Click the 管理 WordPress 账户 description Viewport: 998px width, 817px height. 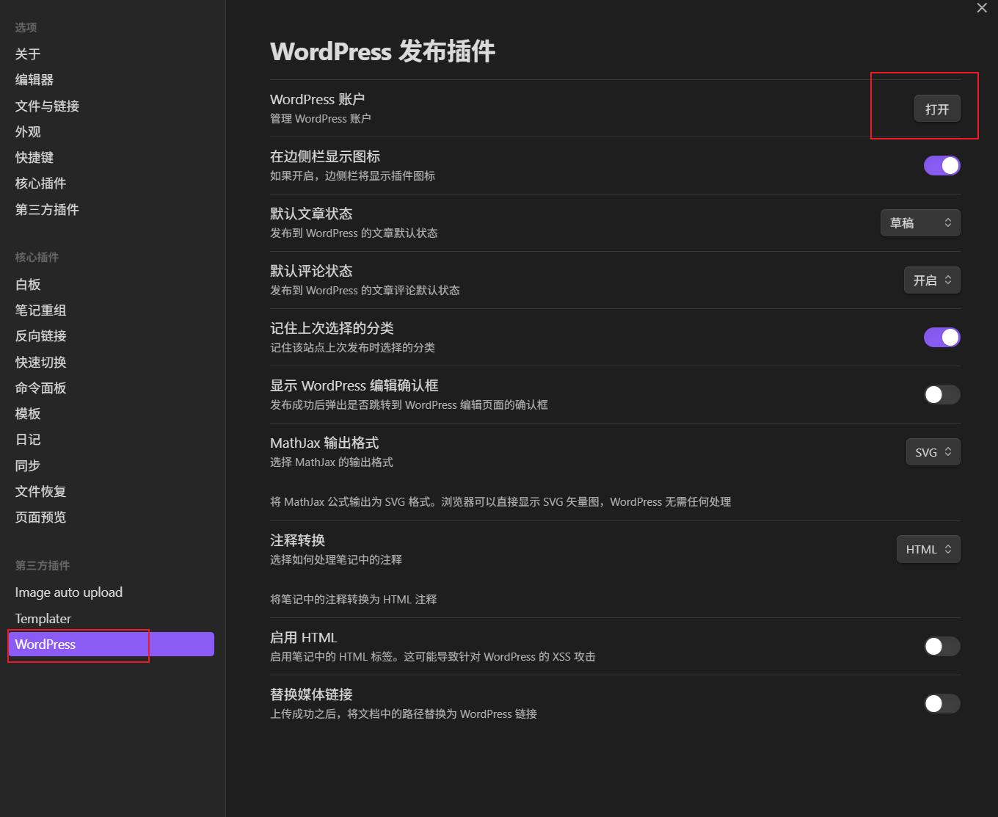tap(321, 118)
